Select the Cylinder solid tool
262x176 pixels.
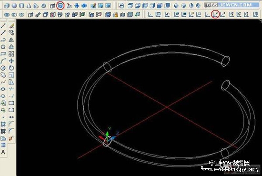(x=21, y=6)
